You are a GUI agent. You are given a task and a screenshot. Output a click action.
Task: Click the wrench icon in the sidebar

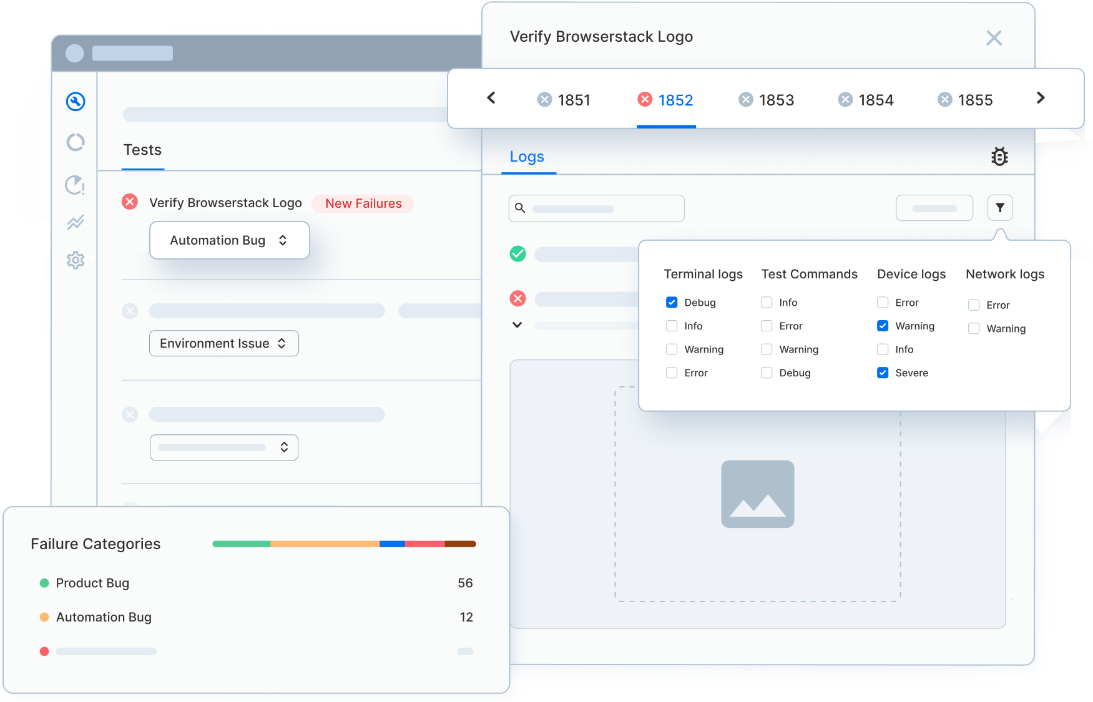tap(76, 101)
